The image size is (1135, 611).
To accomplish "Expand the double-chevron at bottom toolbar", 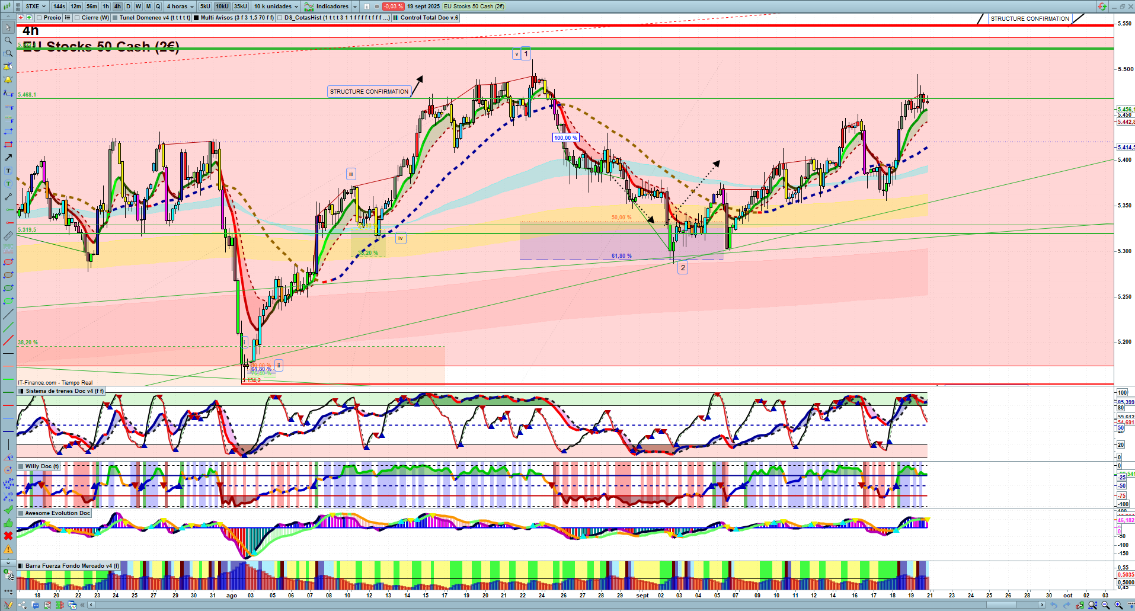I will (x=83, y=605).
